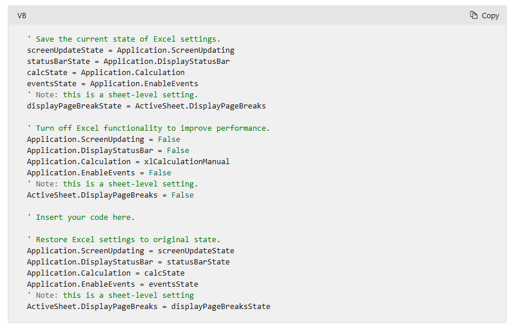Click the line 'Application.EnableEvents = eventsState'
The image size is (511, 326).
113,284
